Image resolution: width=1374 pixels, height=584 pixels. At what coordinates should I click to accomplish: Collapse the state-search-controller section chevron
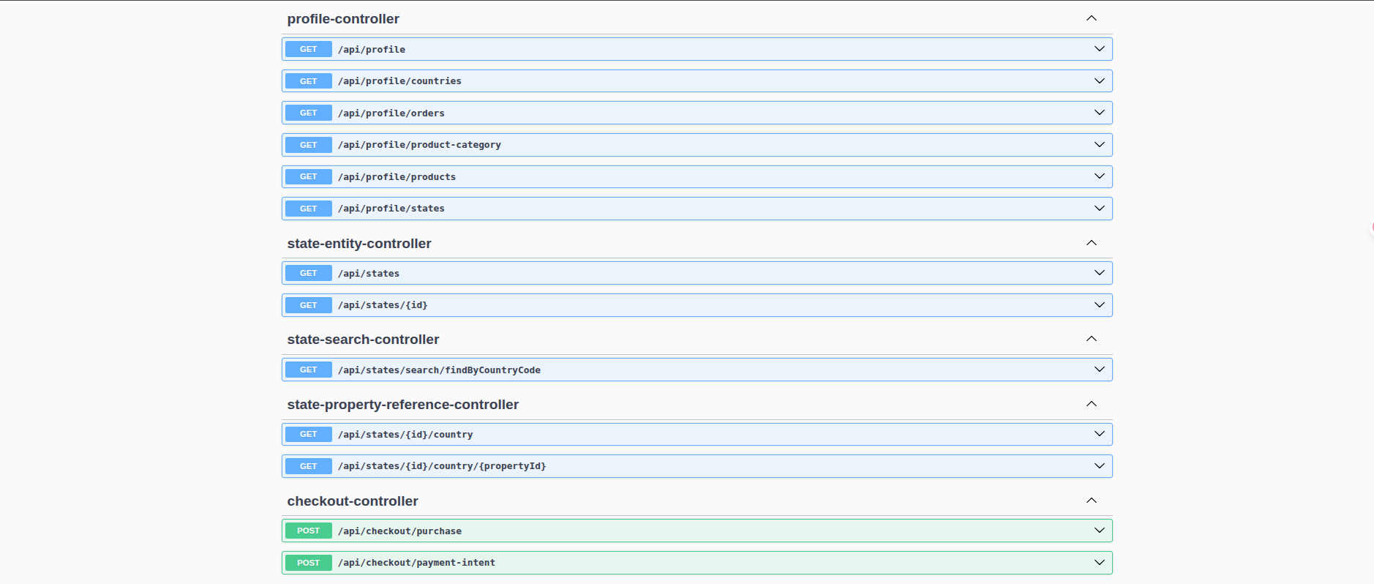click(x=1091, y=339)
